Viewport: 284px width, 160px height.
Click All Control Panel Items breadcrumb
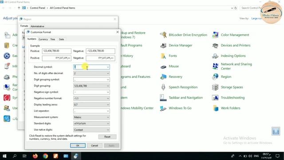(62, 8)
